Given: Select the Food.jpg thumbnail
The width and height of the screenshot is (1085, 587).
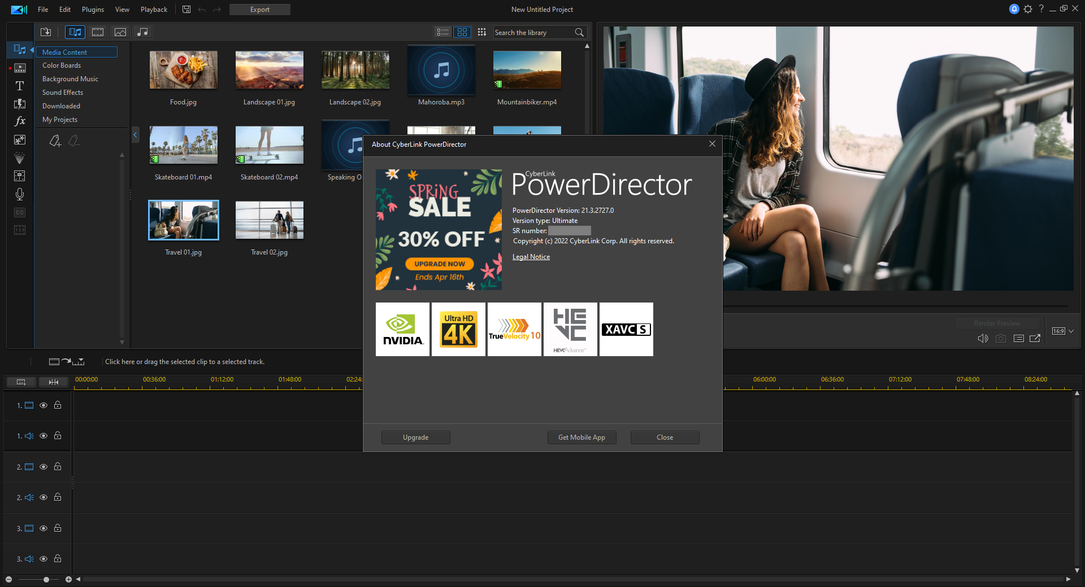Looking at the screenshot, I should click(184, 70).
